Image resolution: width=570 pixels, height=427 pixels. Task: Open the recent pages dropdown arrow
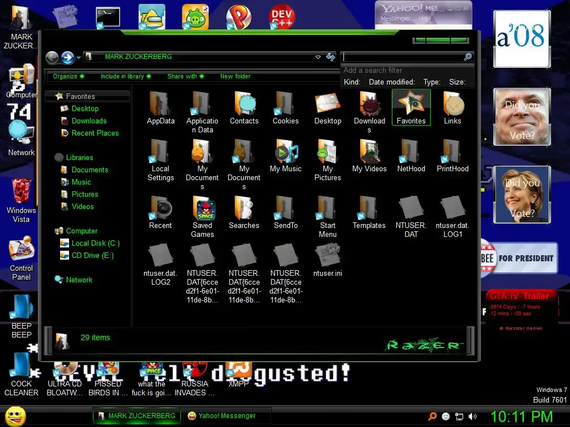tap(78, 57)
